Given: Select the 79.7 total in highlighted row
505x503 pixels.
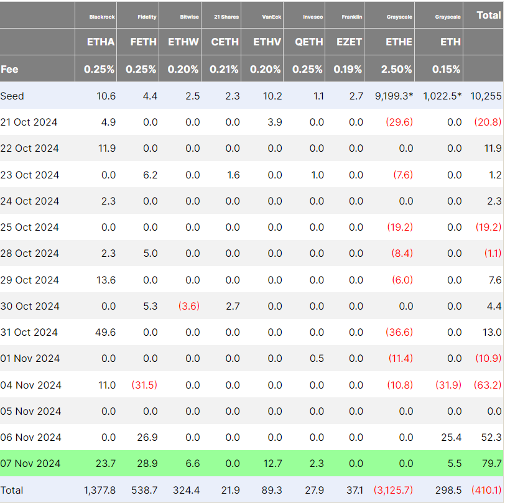Looking at the screenshot, I should [491, 463].
